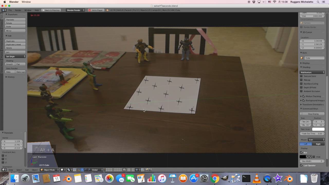
Task: Open Spotlight search in the menu bar
Action: pyautogui.click(x=318, y=2)
